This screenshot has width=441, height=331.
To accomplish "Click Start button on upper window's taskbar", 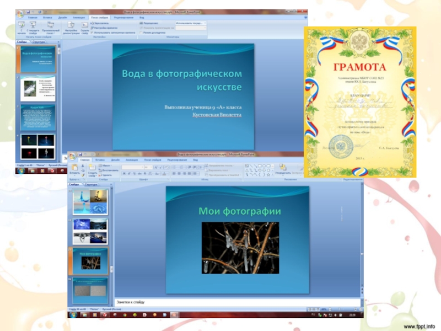I will (x=21, y=170).
